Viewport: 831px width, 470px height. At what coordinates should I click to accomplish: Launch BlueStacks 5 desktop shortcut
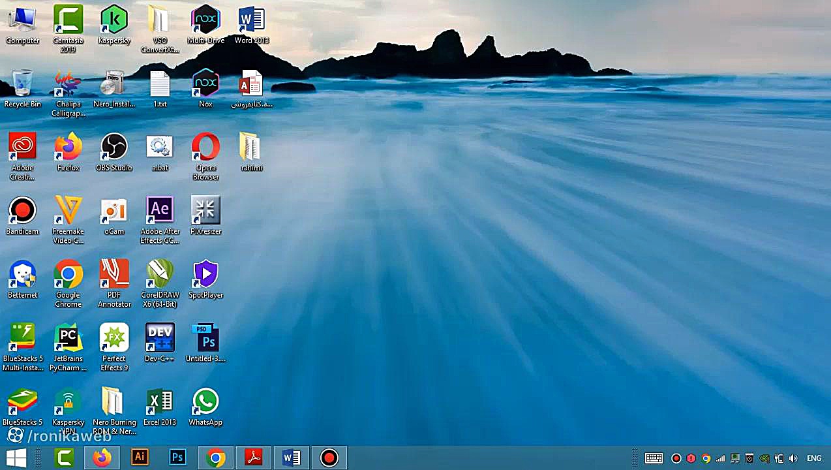[22, 407]
